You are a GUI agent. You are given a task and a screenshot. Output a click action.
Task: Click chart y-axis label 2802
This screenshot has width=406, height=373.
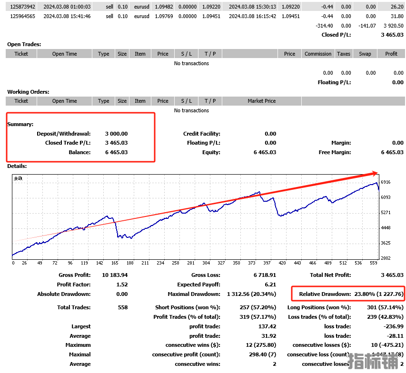[386, 258]
